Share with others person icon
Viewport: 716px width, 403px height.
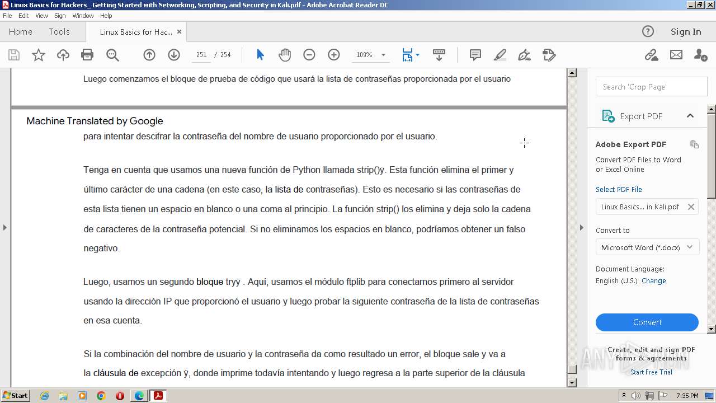point(700,55)
